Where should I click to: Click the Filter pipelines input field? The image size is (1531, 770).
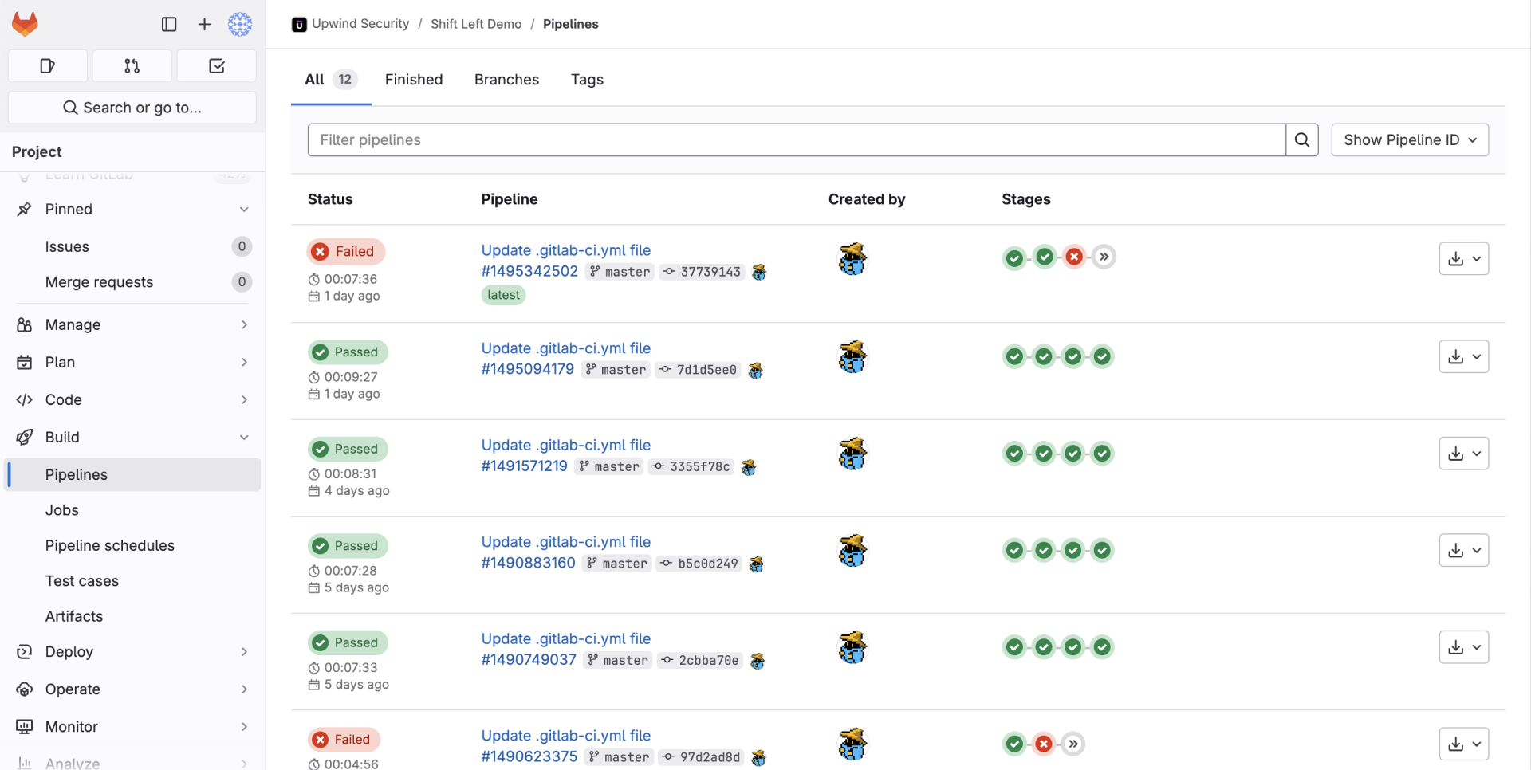pyautogui.click(x=796, y=140)
